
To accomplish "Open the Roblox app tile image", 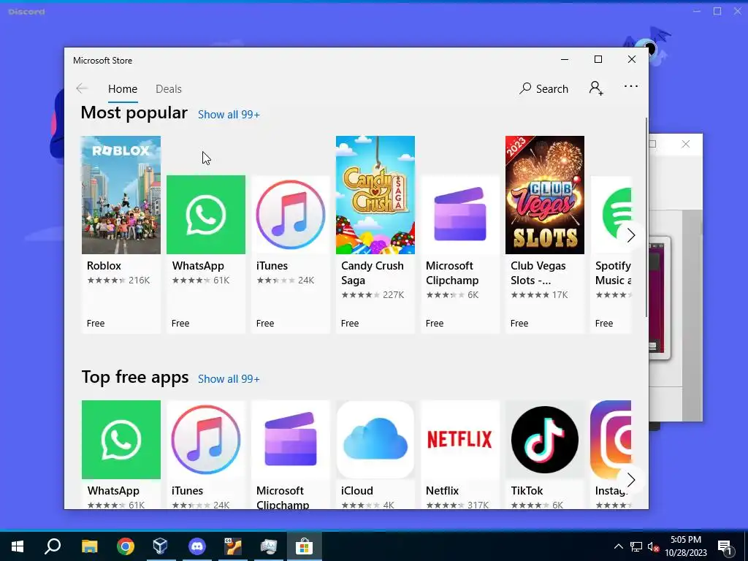I will pos(121,195).
